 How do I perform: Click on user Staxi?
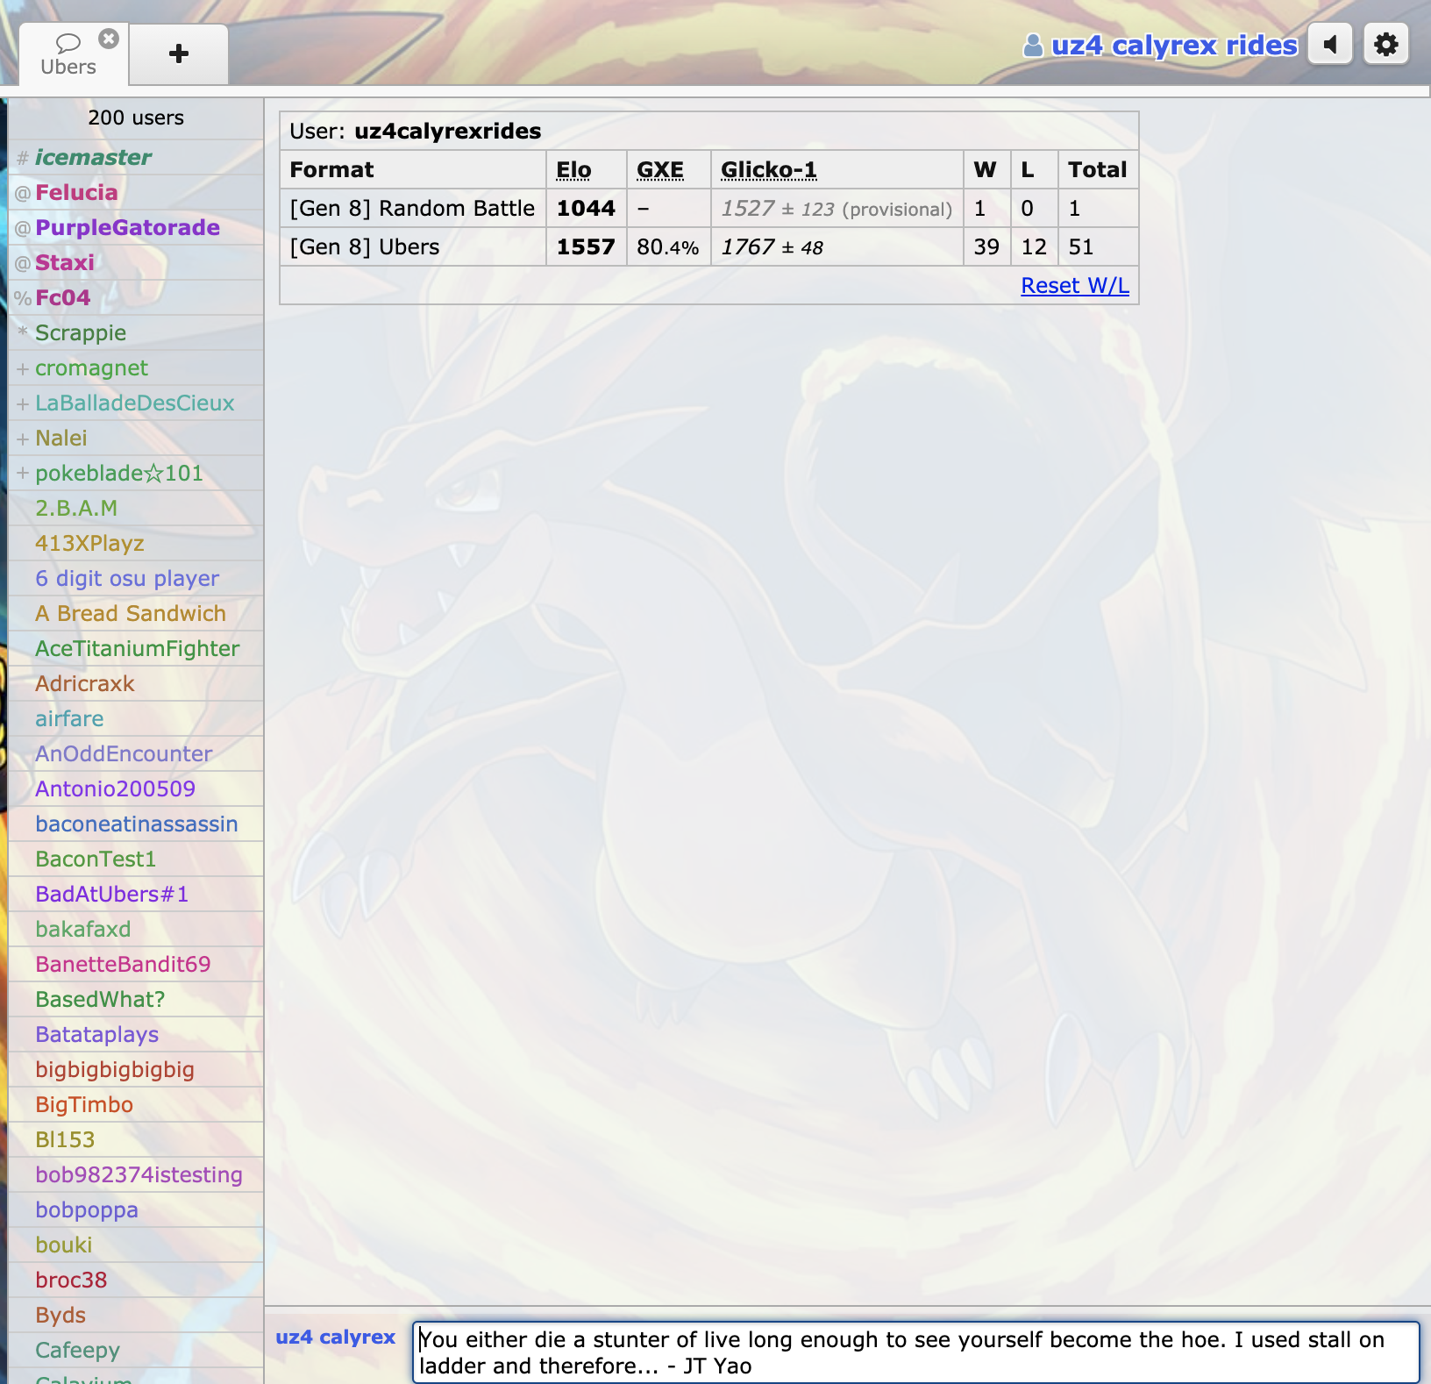tap(65, 263)
